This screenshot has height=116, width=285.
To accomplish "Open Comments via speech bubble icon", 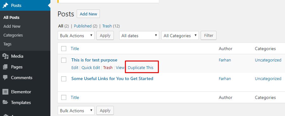I will point(5,78).
